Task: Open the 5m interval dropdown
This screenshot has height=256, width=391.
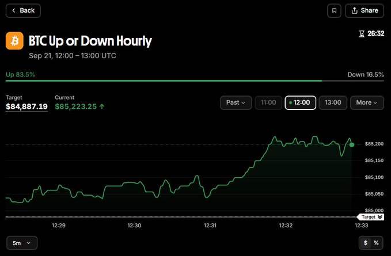Action: coord(22,243)
